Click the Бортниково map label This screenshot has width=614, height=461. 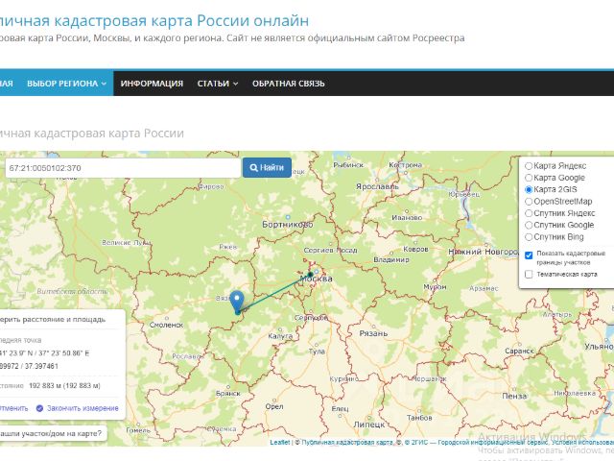tap(288, 225)
